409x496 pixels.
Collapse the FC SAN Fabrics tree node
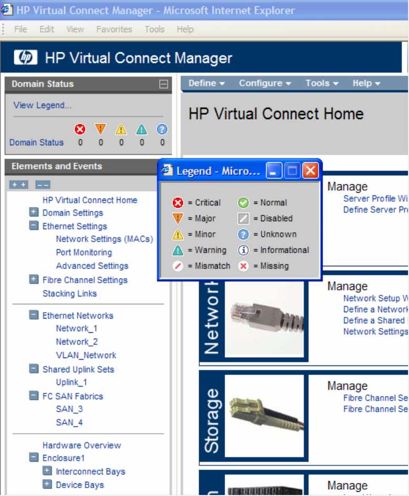[x=34, y=395]
